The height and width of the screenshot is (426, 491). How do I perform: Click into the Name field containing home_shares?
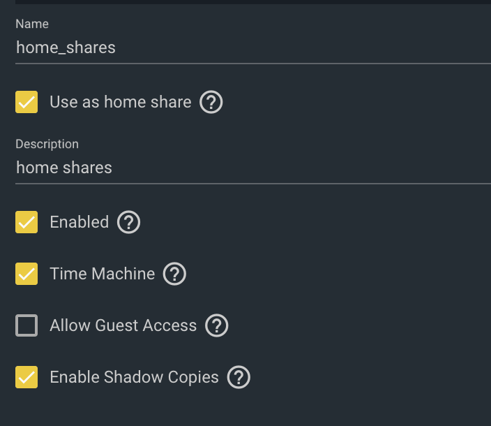click(253, 47)
